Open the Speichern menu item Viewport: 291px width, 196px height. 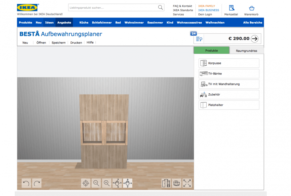coord(59,42)
